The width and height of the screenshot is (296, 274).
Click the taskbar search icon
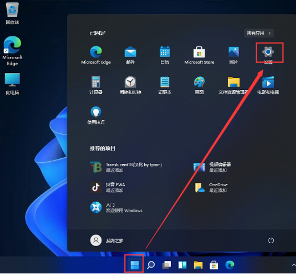pyautogui.click(x=151, y=265)
